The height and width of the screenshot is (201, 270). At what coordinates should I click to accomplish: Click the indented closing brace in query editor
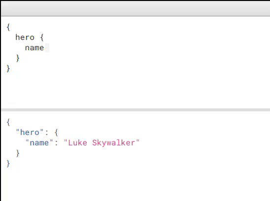tap(18, 58)
